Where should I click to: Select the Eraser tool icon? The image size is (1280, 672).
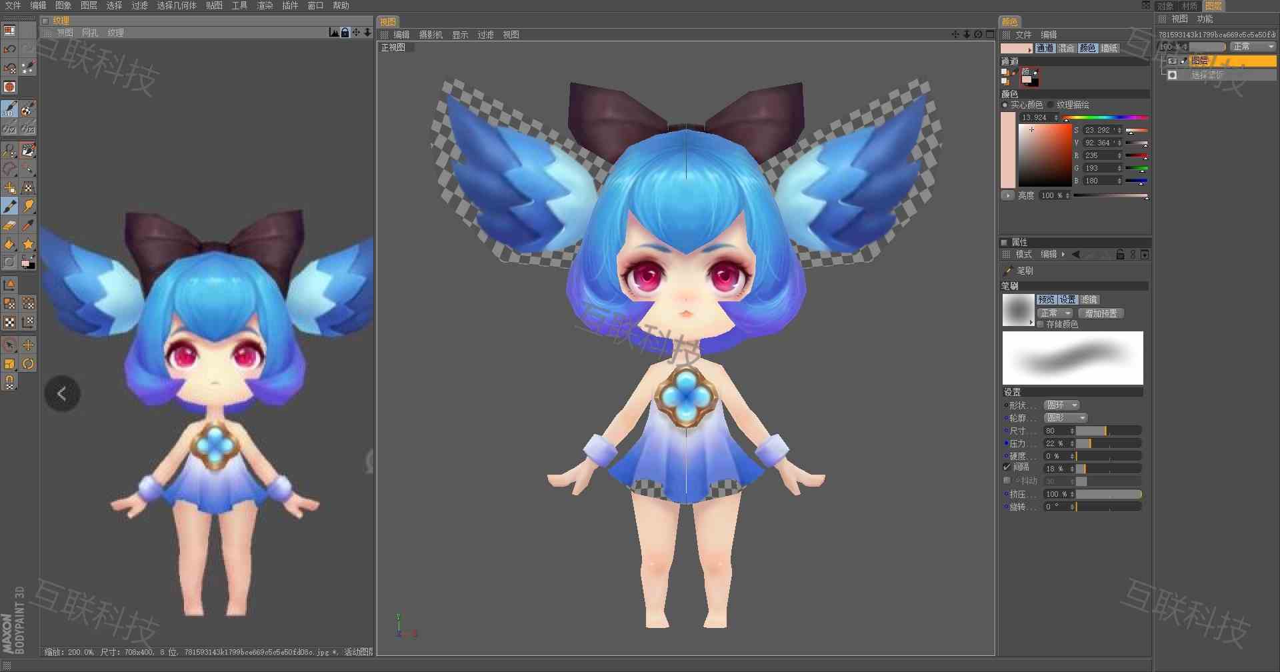point(9,225)
